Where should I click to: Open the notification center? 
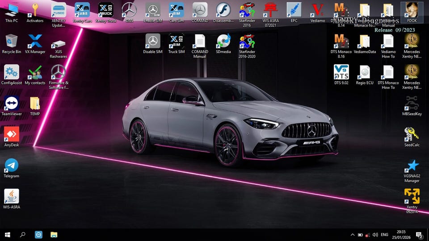[x=419, y=235]
